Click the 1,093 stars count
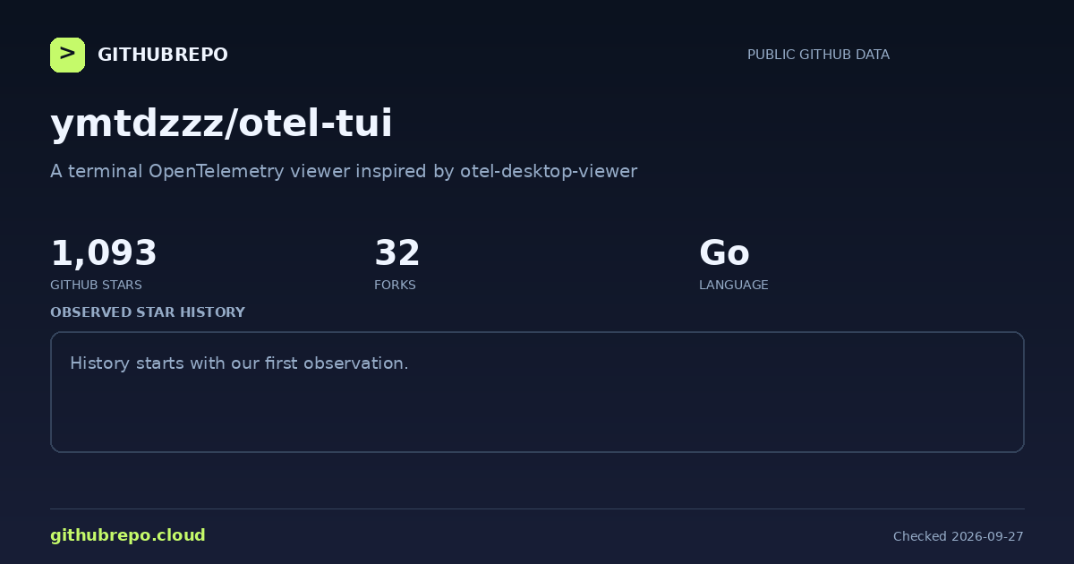Image resolution: width=1074 pixels, height=564 pixels. coord(104,253)
